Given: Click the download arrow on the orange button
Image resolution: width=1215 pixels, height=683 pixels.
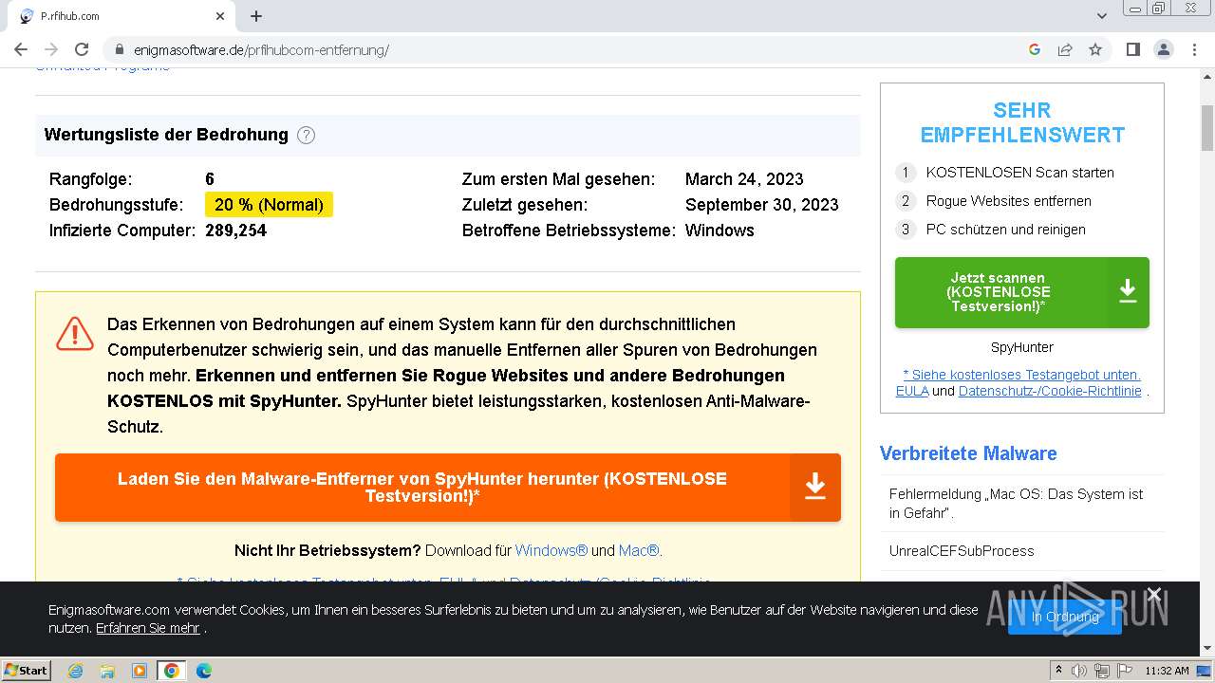Looking at the screenshot, I should pyautogui.click(x=815, y=488).
